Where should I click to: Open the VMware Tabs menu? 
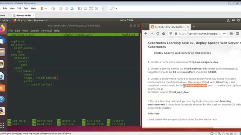[26, 8]
